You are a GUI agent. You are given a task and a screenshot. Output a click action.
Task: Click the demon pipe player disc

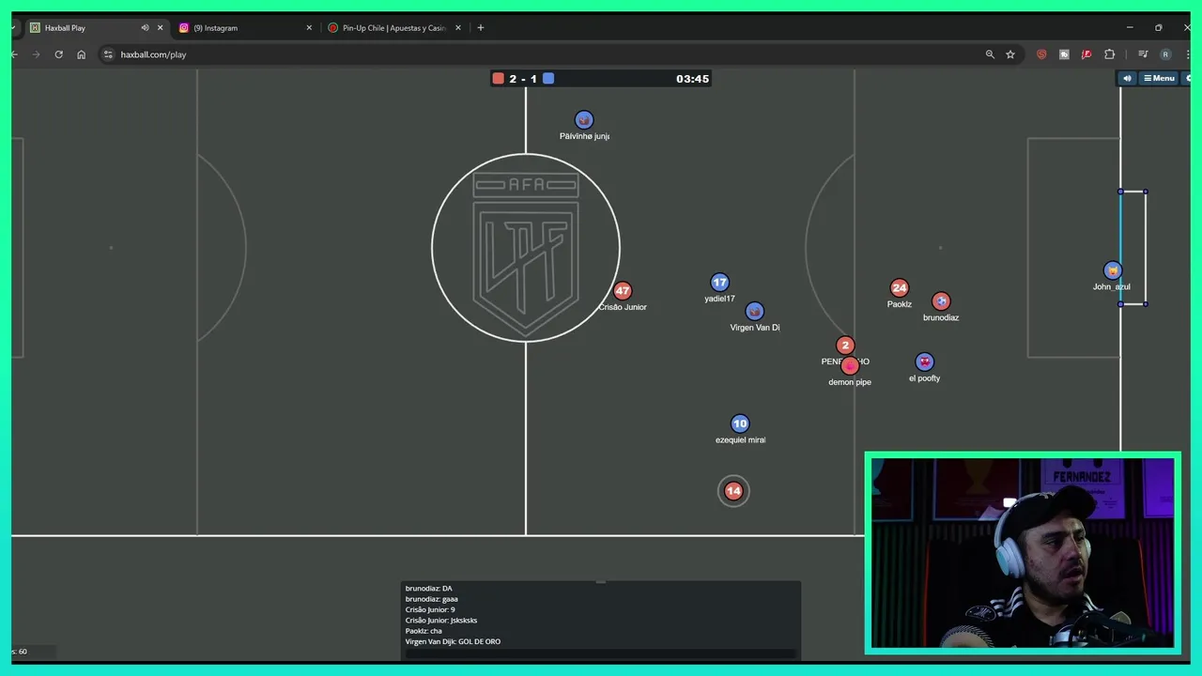pyautogui.click(x=850, y=366)
